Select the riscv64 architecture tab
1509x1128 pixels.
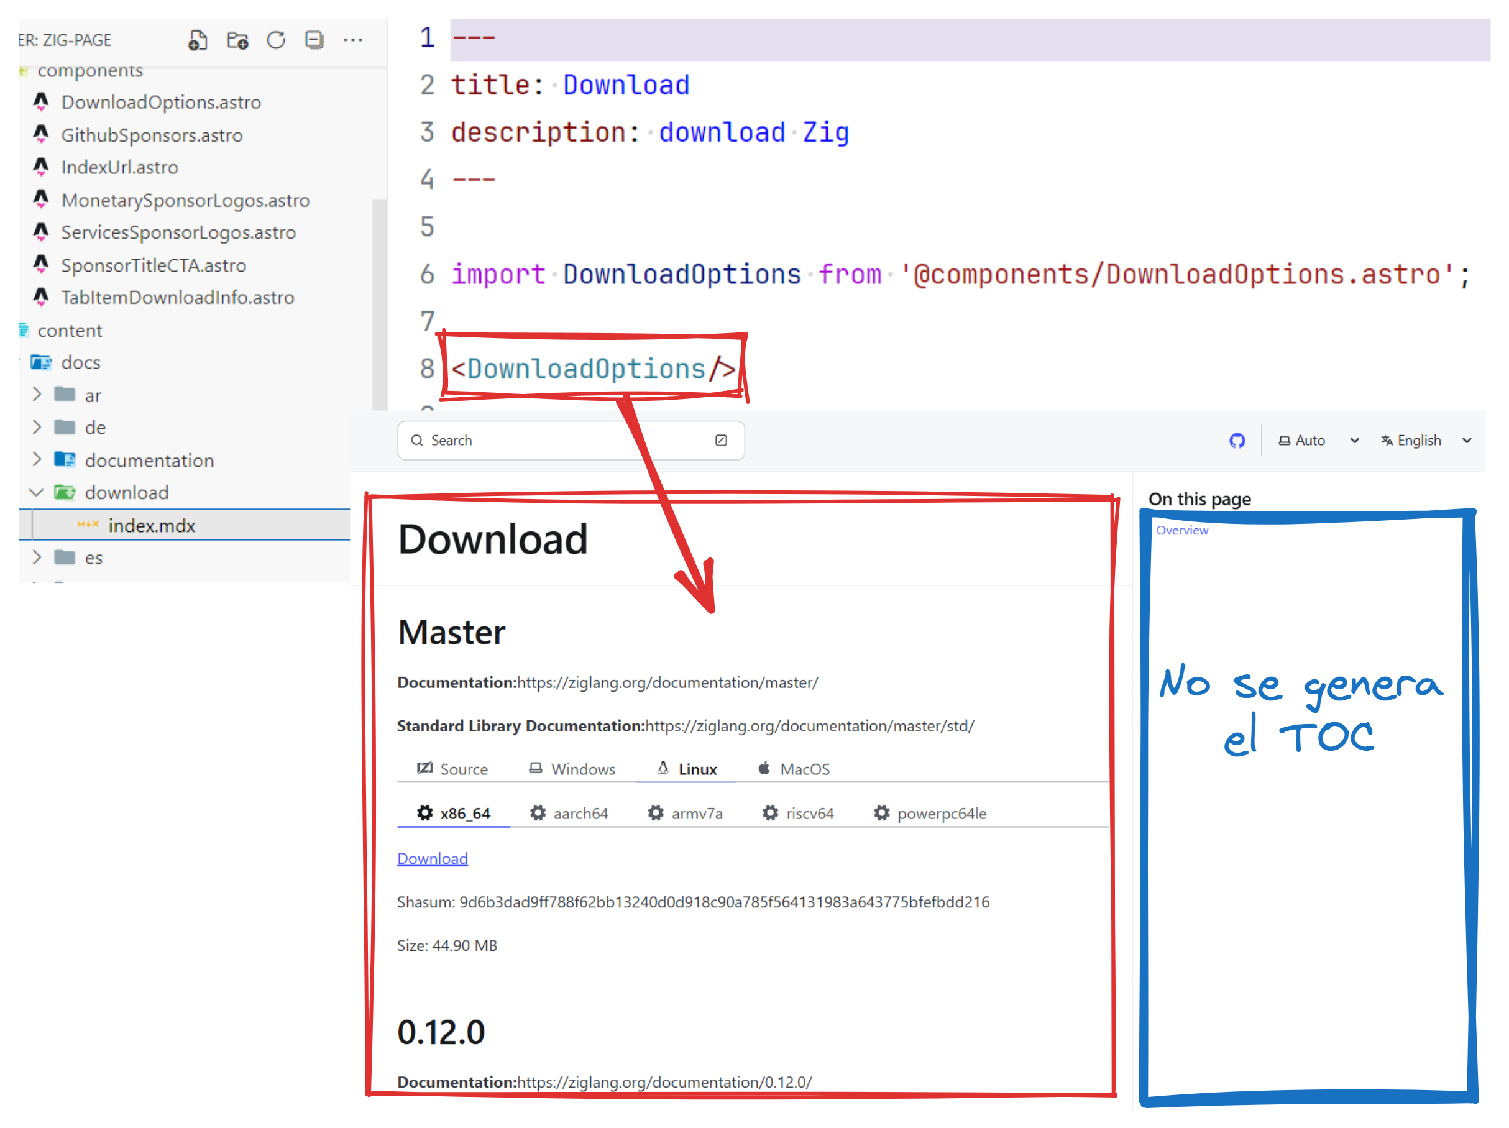coord(798,813)
